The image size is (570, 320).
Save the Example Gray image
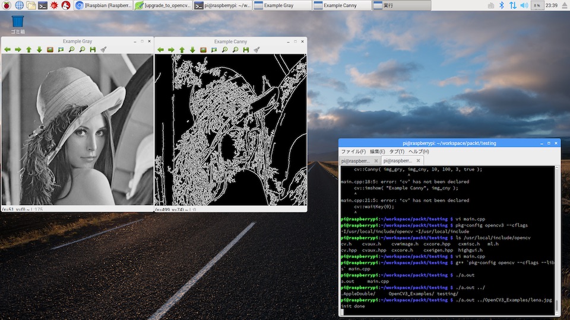(x=93, y=49)
